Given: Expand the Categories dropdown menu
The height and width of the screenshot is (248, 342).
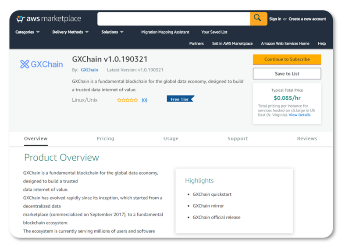Looking at the screenshot, I should click(28, 32).
